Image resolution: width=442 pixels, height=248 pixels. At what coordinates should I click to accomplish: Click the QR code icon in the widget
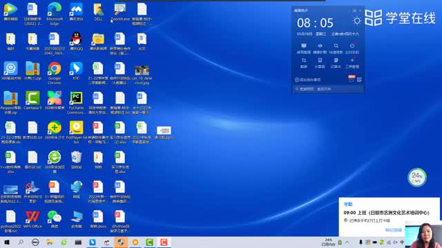click(x=359, y=80)
